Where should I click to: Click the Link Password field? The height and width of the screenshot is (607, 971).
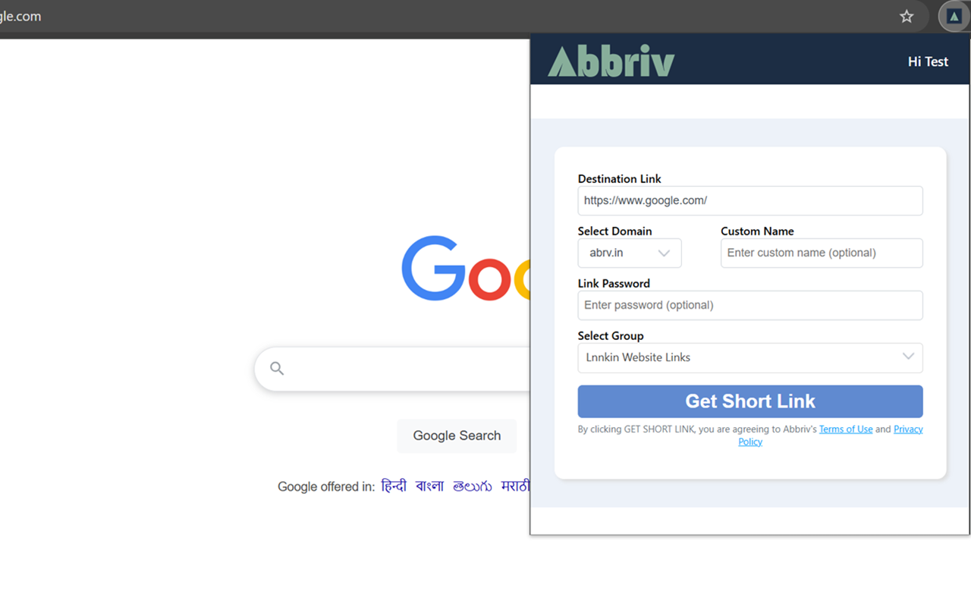pyautogui.click(x=749, y=305)
